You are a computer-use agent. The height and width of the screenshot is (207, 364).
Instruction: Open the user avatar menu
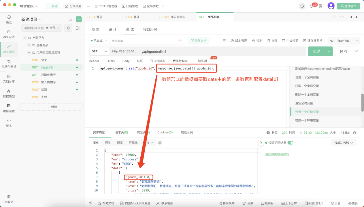click(331, 6)
